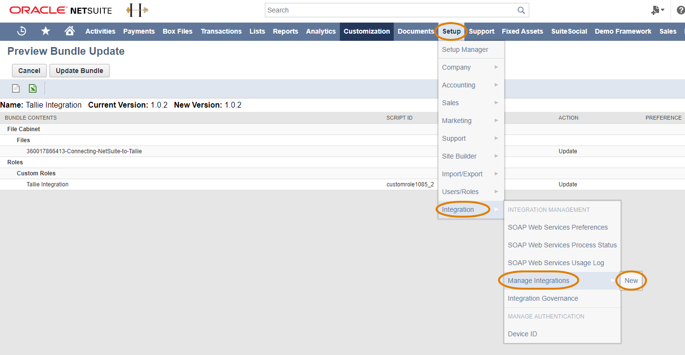Export the list to Excel icon
This screenshot has width=685, height=355.
point(33,88)
